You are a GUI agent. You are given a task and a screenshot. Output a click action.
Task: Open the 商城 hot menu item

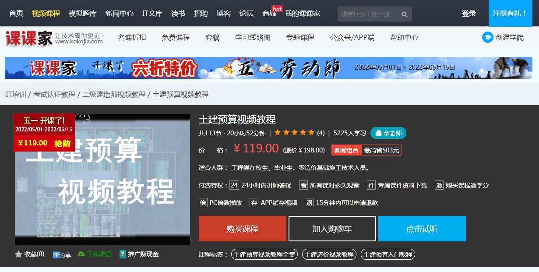coord(269,14)
